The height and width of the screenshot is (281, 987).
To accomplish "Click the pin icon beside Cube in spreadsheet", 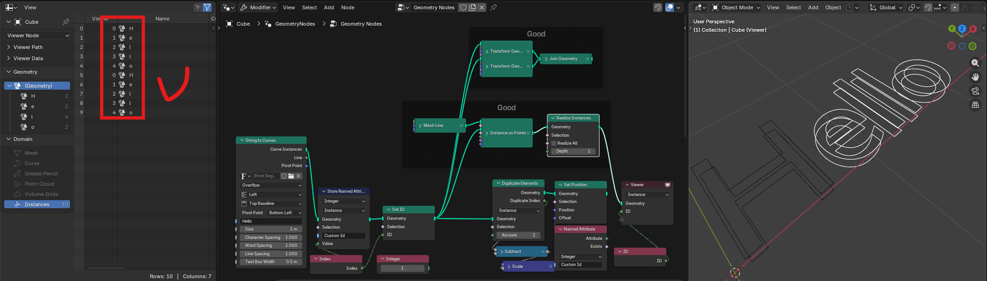I will tap(66, 22).
